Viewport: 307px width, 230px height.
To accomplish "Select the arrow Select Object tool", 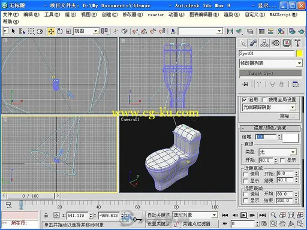I will pos(13,31).
